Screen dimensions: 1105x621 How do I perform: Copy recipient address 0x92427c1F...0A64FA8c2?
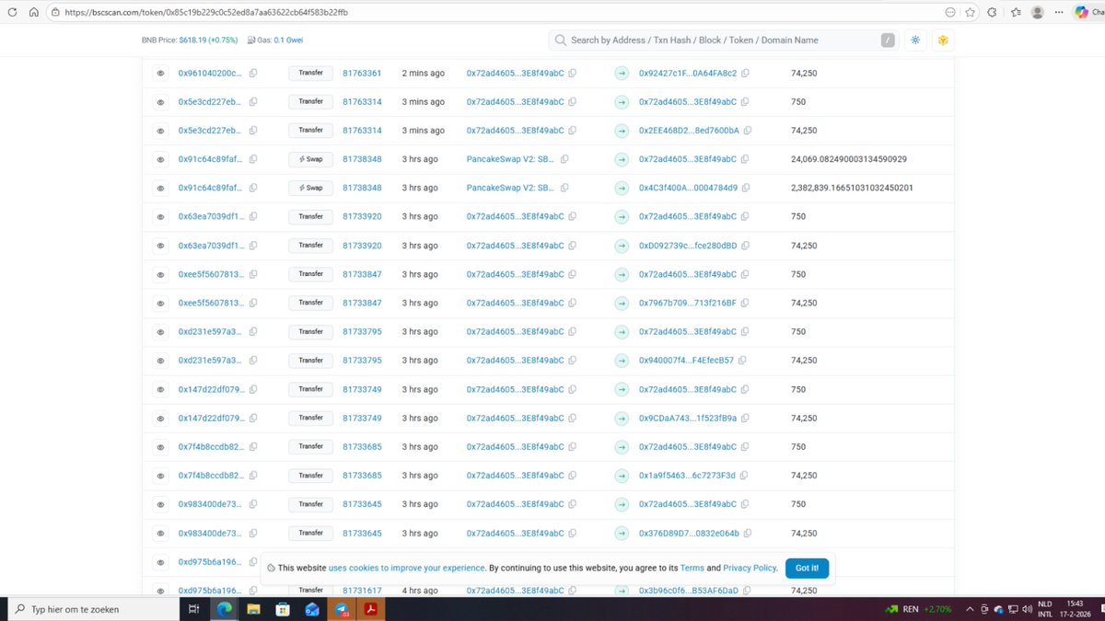click(745, 73)
